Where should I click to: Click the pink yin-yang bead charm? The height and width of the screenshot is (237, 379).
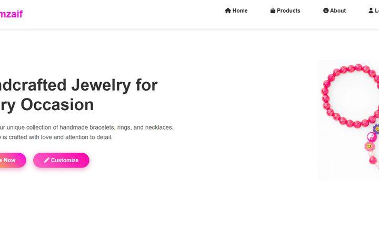(372, 137)
